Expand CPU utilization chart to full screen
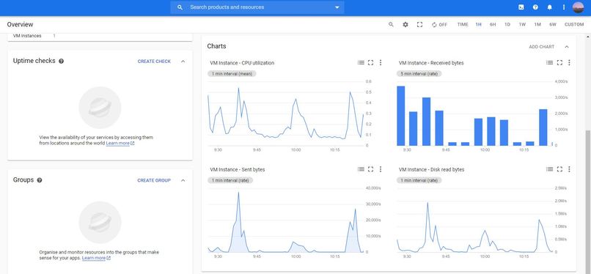The height and width of the screenshot is (274, 591). [370, 63]
